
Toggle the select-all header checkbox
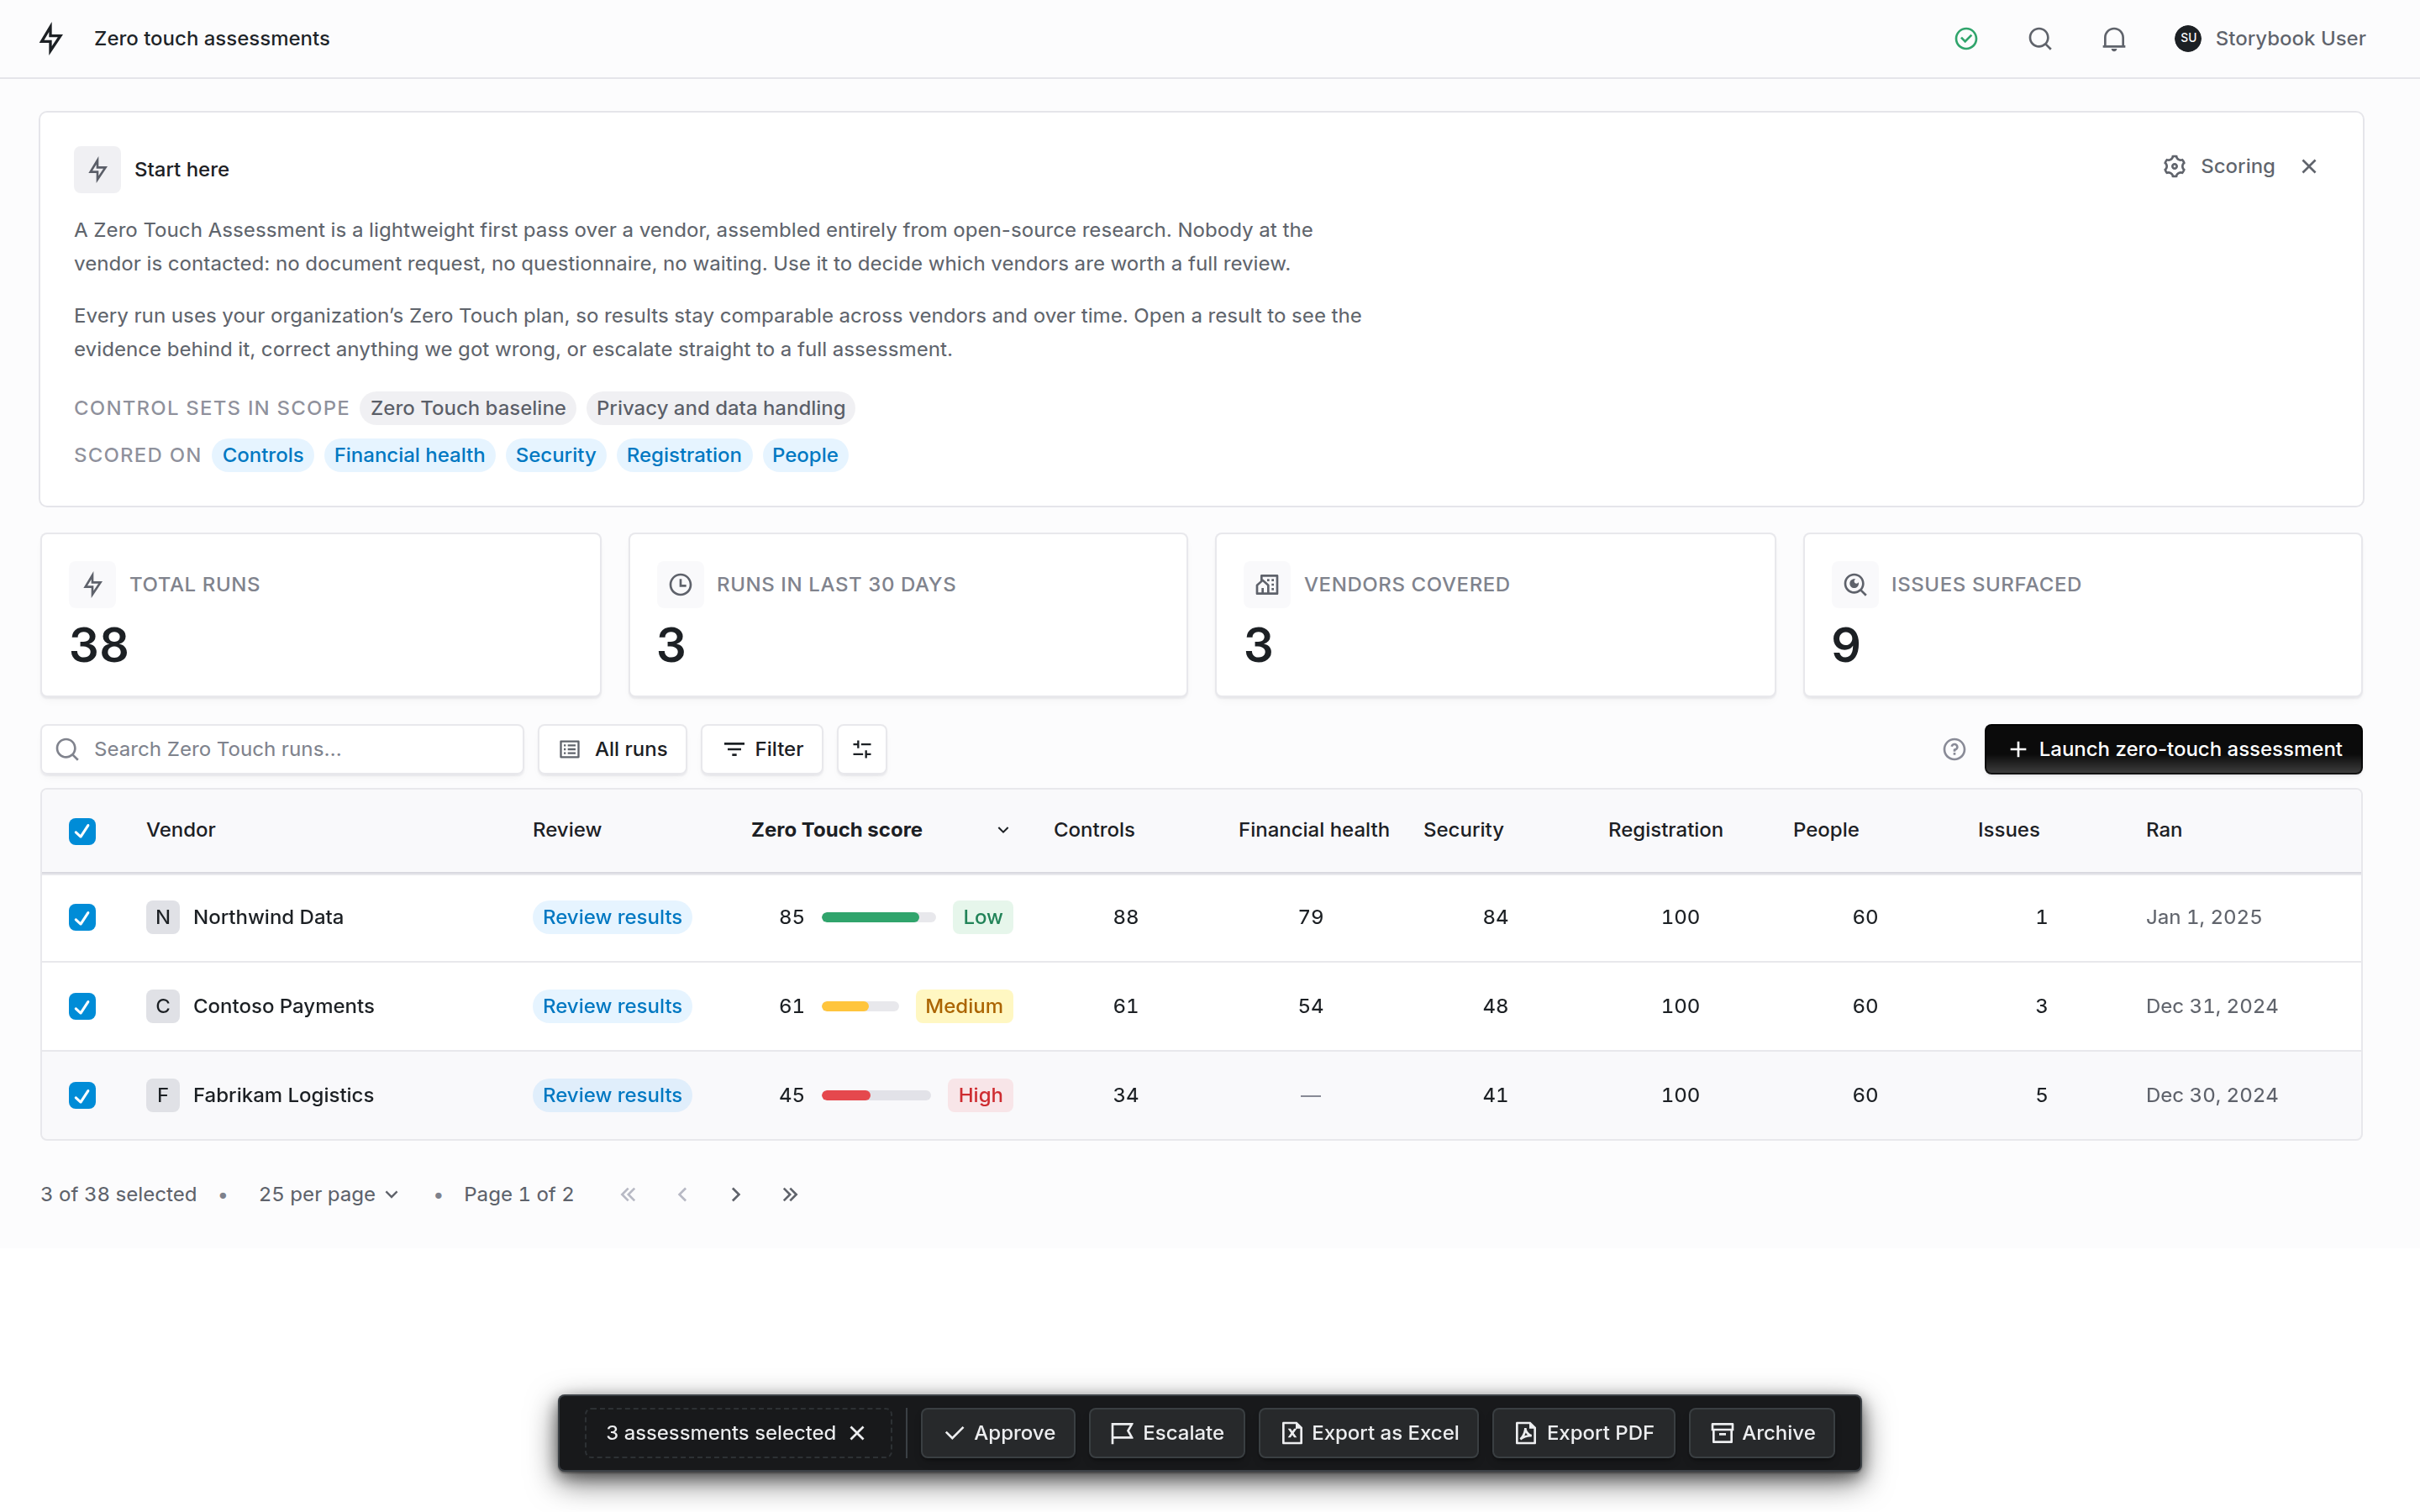click(82, 830)
